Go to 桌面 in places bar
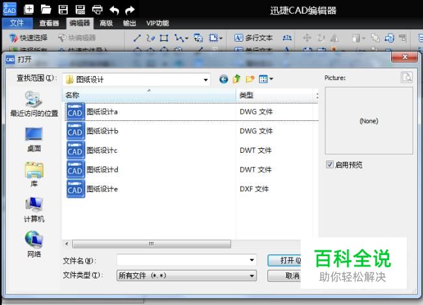Viewport: 423px width, 305px height. pyautogui.click(x=34, y=139)
